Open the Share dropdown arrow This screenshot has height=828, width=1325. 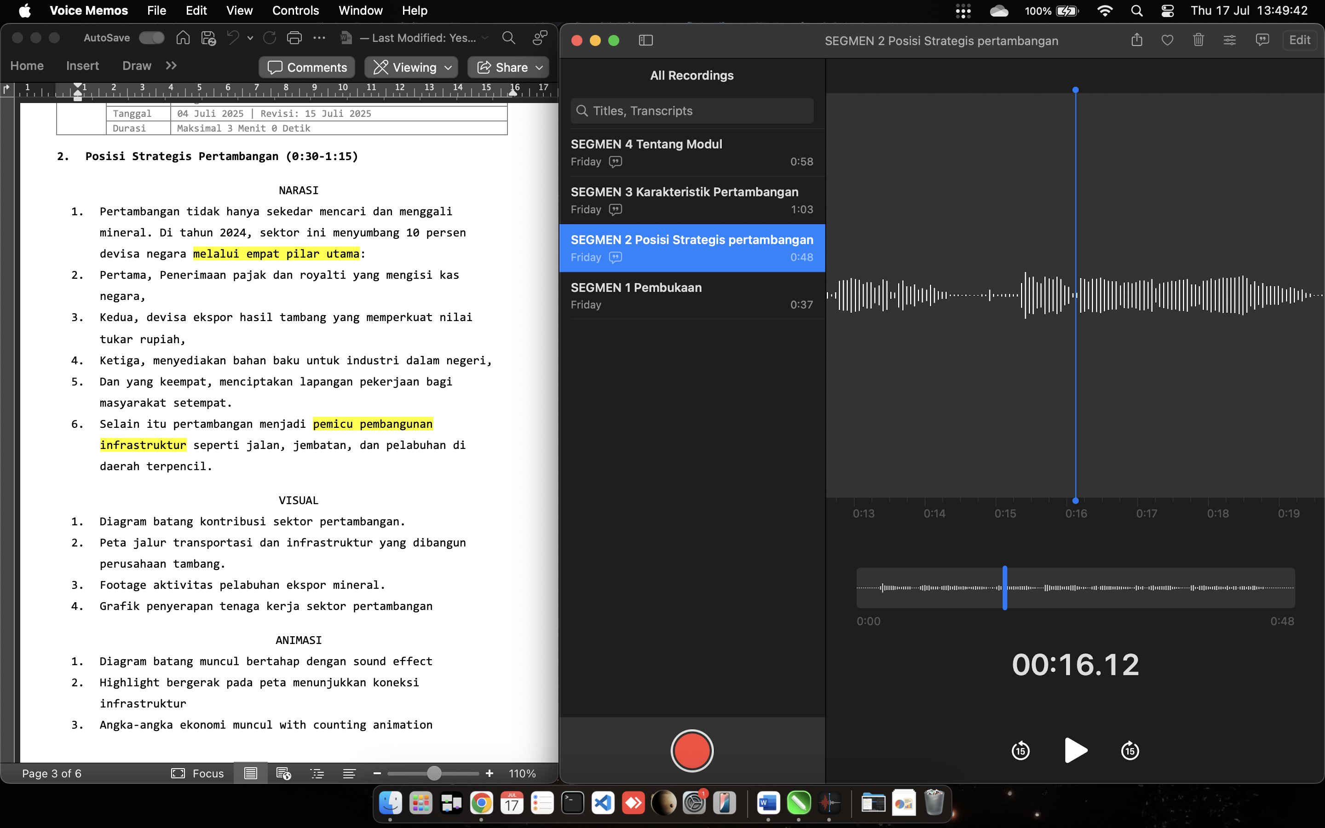540,67
